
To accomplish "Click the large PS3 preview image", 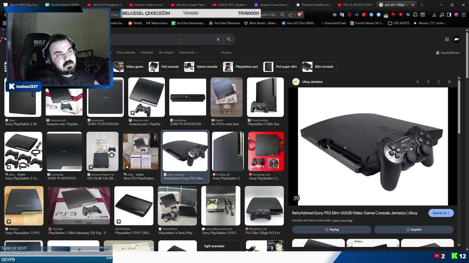I will tap(373, 146).
